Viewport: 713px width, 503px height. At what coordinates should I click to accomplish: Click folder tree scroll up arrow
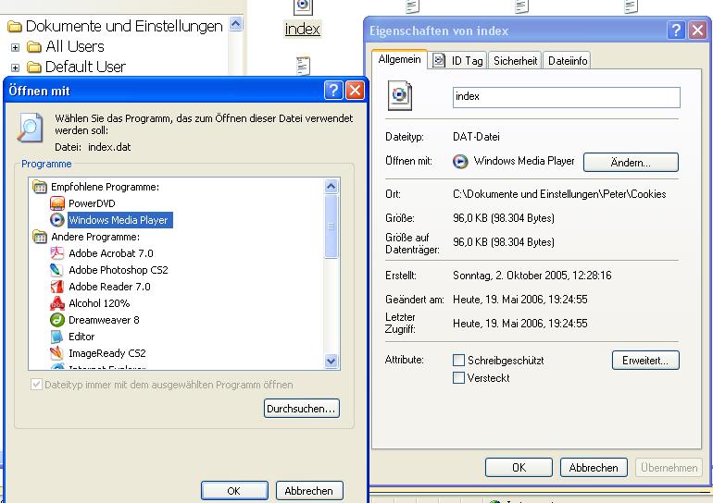[x=235, y=24]
